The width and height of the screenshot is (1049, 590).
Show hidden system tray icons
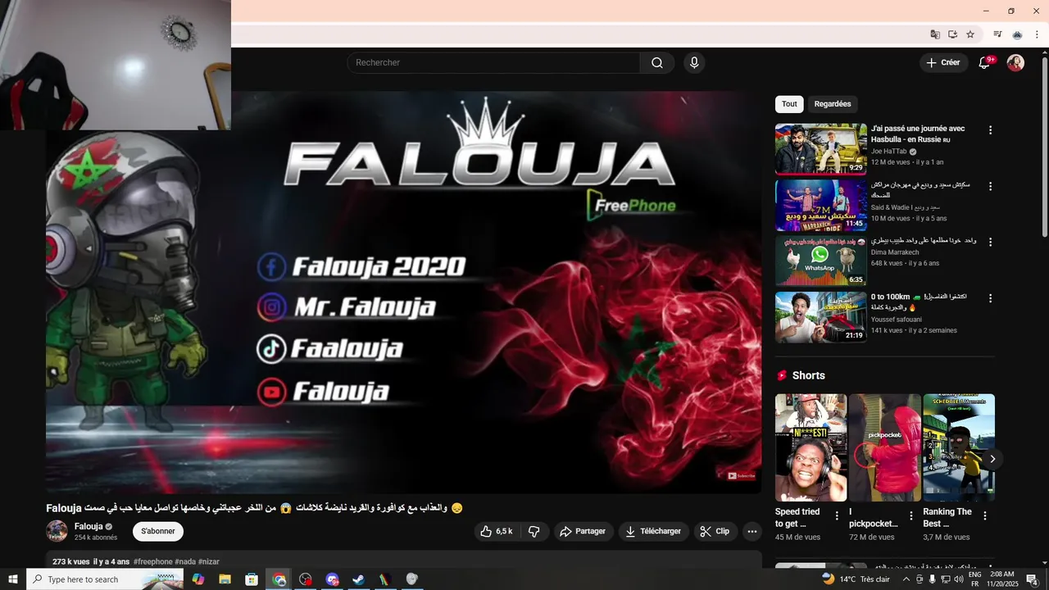906,579
